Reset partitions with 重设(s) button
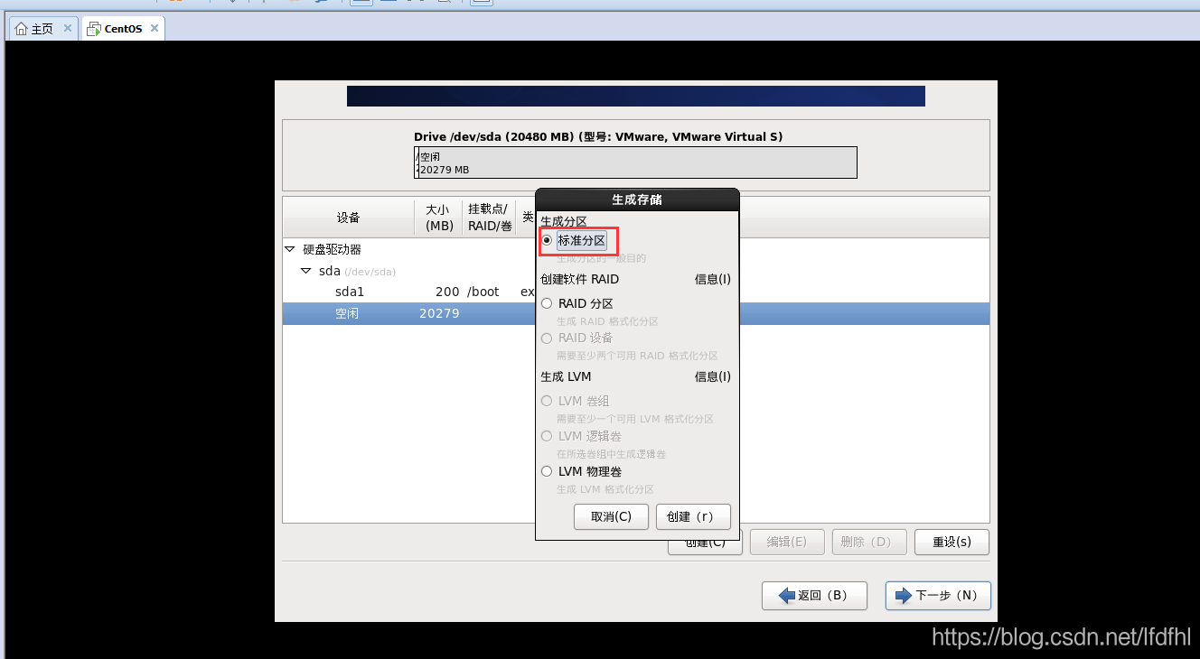Viewport: 1200px width, 659px height. point(952,542)
